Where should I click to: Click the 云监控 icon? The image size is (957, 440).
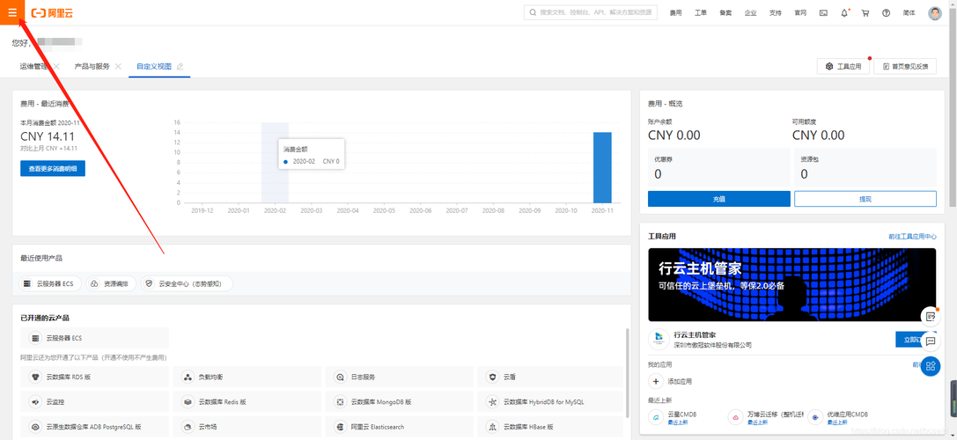35,402
